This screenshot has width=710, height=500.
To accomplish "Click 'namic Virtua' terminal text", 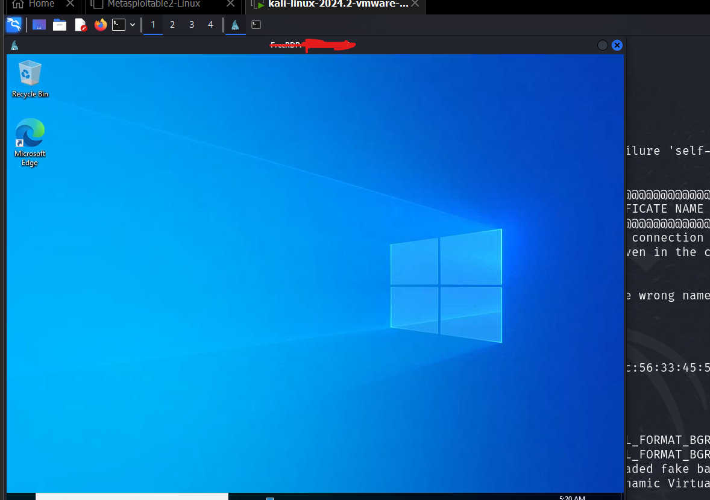I will tap(668, 483).
